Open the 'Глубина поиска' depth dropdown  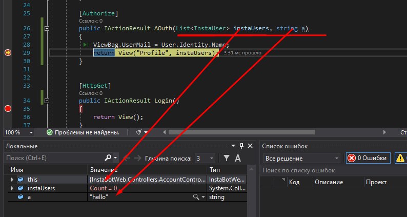point(205,159)
